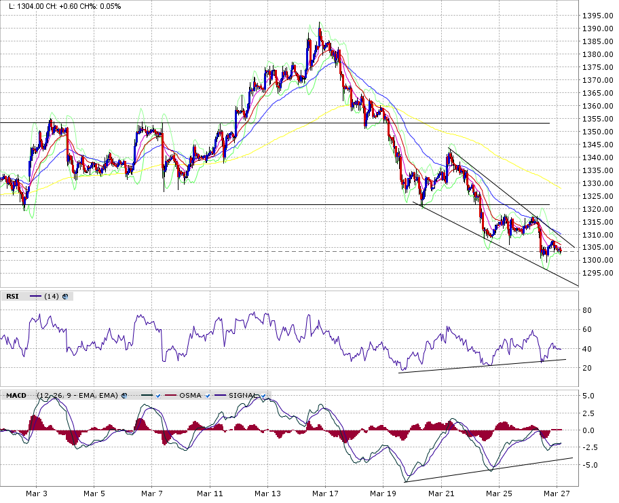The width and height of the screenshot is (619, 503).
Task: Click the 1295.00 price axis label
Action: pos(598,273)
